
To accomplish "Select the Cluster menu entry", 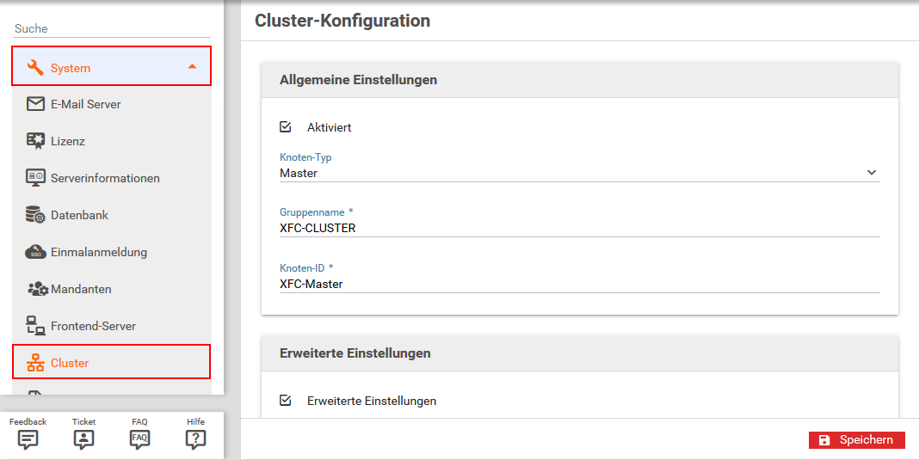I will pos(111,362).
